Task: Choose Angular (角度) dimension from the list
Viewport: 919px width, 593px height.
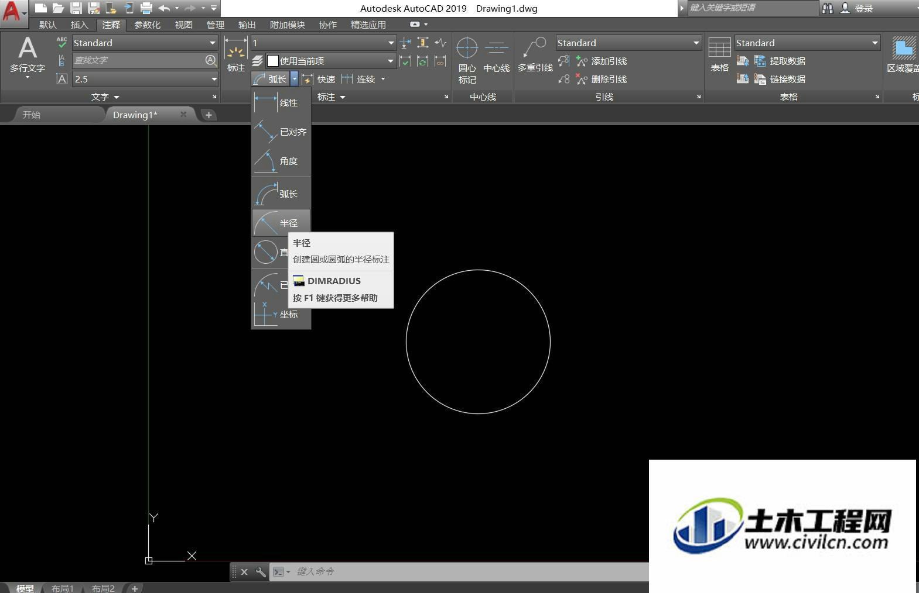Action: pos(281,161)
